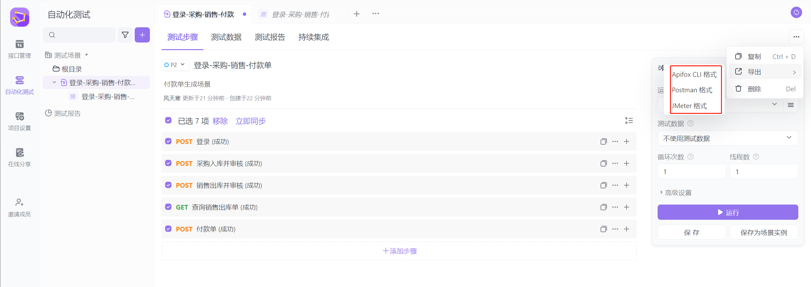Open 项目设置 in the sidebar
Viewport: 811px width, 287px height.
point(19,122)
